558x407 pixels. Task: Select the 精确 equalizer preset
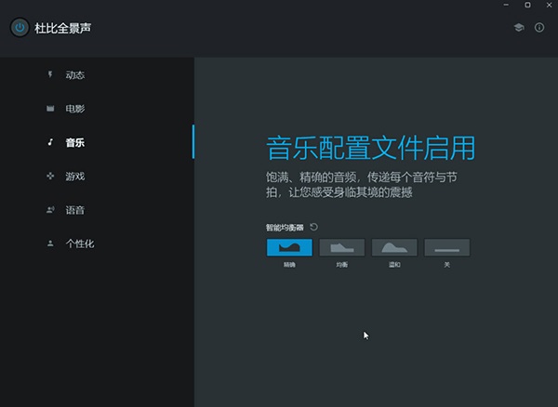click(x=289, y=247)
